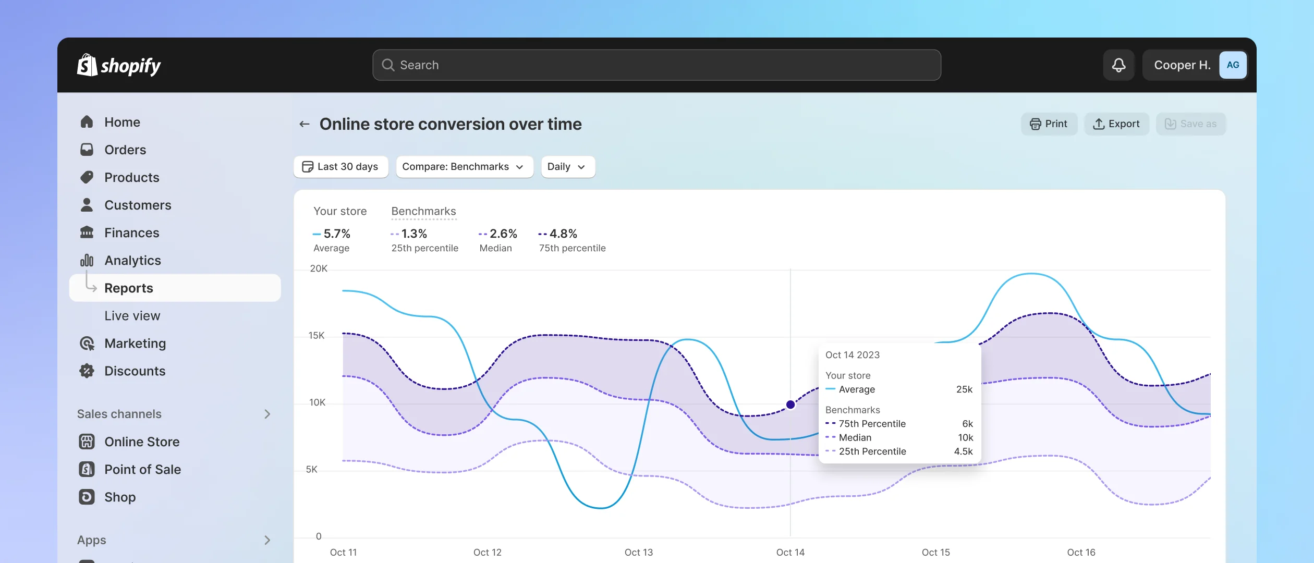Expand the Daily frequency dropdown
1314x563 pixels.
click(x=566, y=167)
